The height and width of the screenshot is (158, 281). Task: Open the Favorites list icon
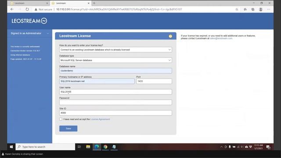point(245,9)
